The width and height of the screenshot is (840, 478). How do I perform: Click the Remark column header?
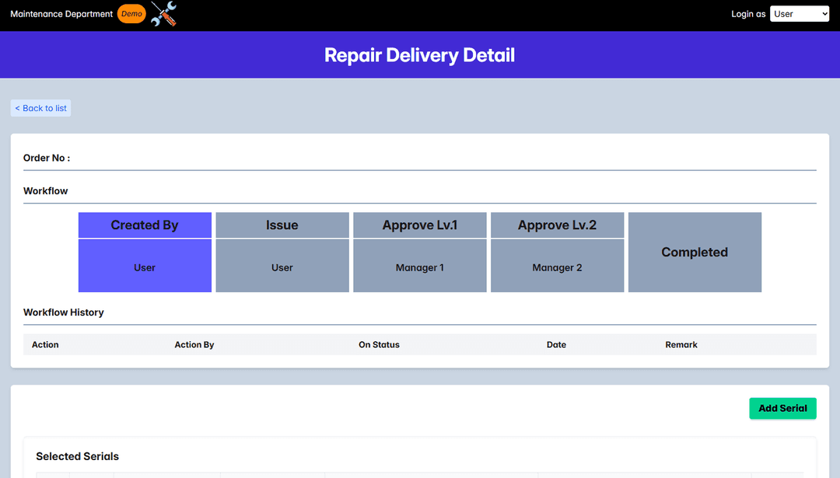tap(681, 344)
